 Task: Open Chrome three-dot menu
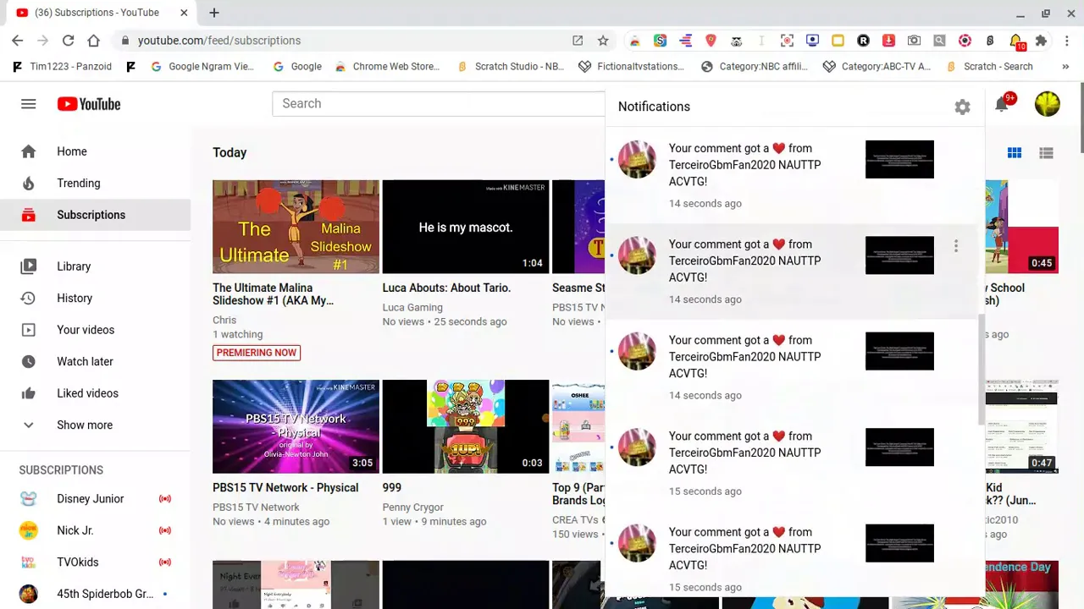coord(1066,41)
